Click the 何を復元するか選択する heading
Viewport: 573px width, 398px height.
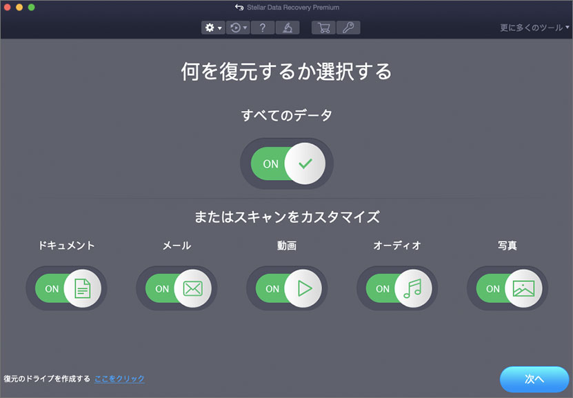click(286, 72)
